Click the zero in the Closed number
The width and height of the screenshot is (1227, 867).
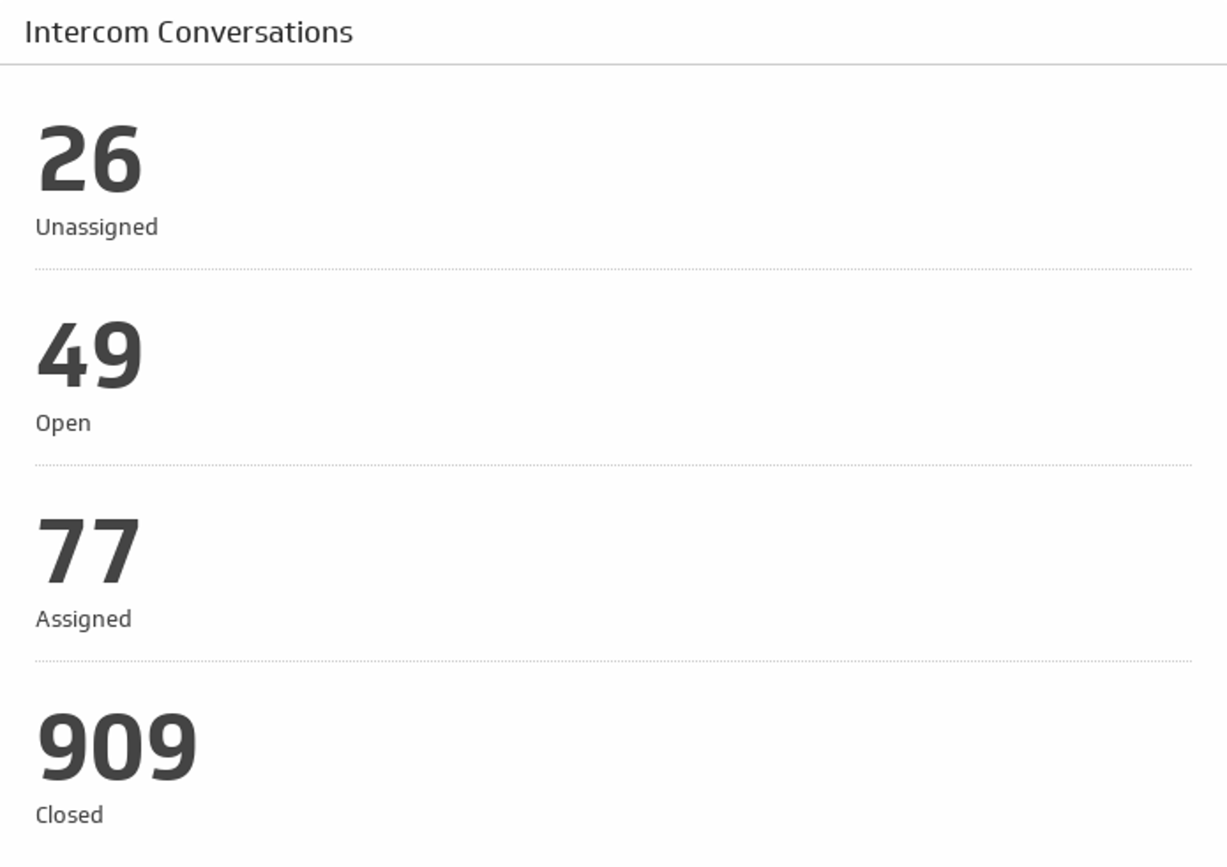coord(117,747)
